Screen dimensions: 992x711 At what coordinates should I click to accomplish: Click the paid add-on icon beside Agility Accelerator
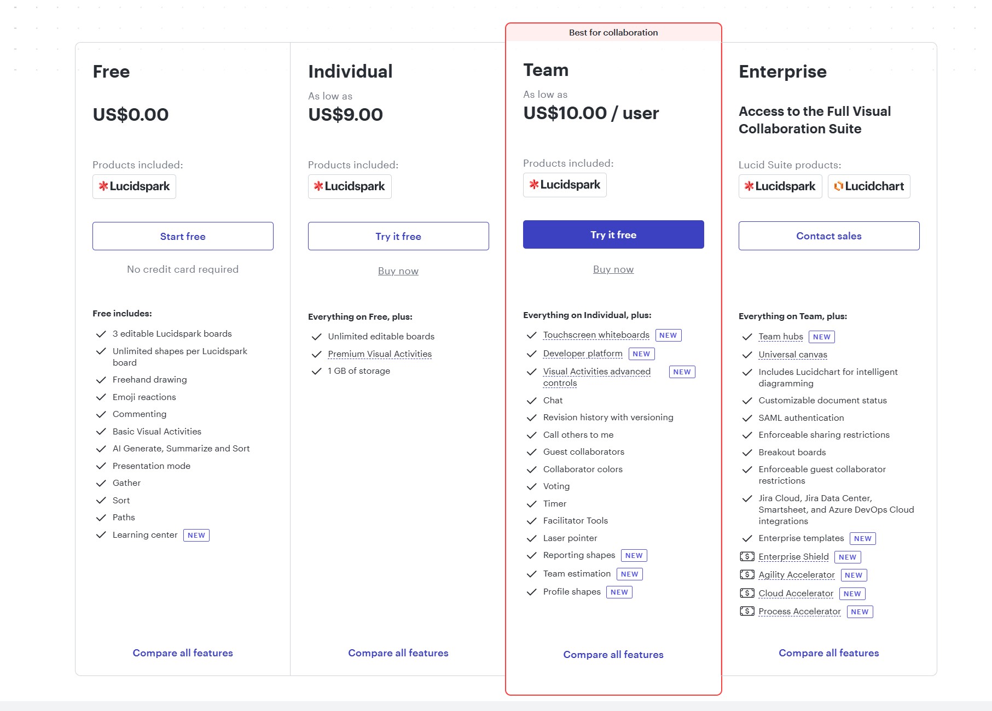747,574
